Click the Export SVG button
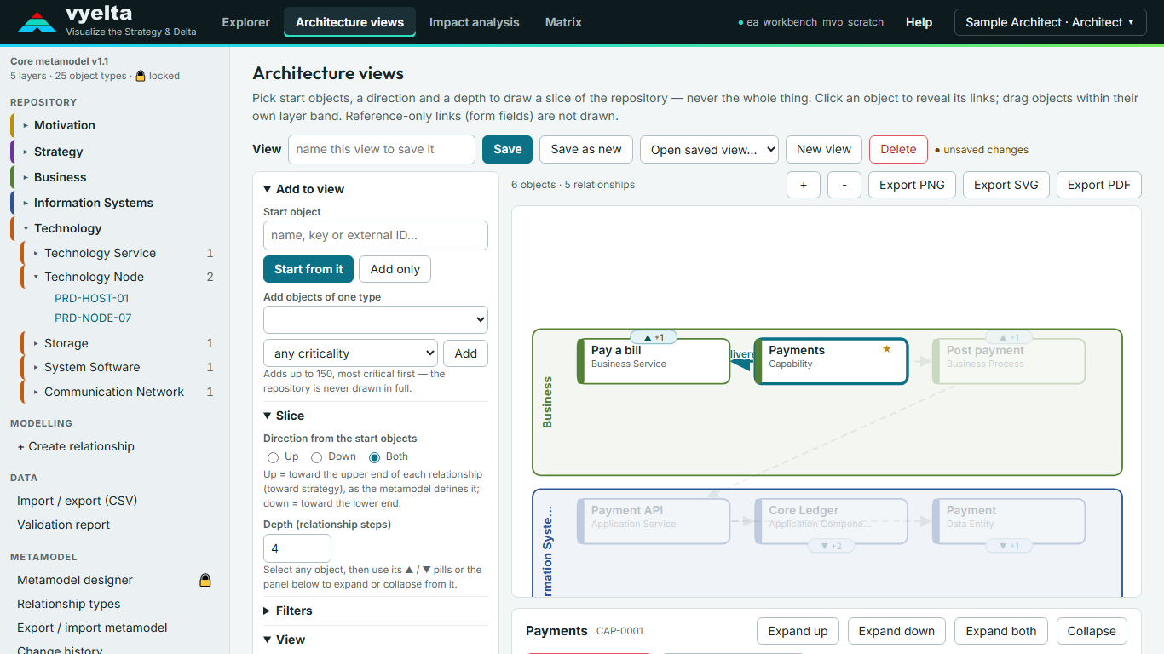The image size is (1164, 654). coord(1006,185)
